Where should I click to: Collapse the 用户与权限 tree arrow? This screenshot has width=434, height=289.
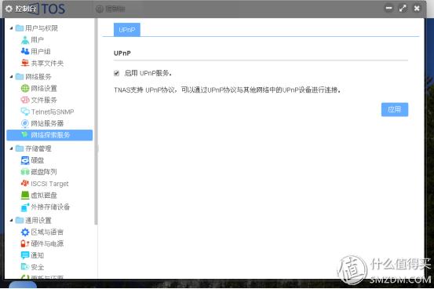11,28
